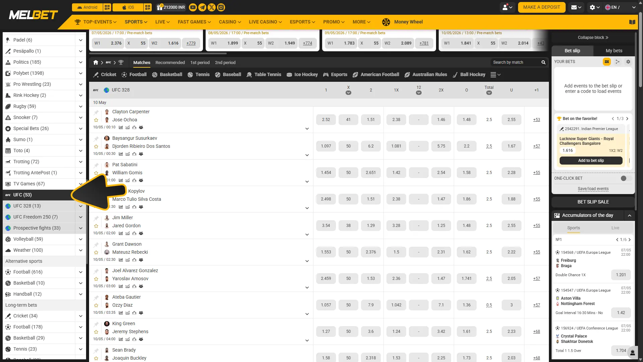Click the bet slip coupon icon

click(x=606, y=62)
